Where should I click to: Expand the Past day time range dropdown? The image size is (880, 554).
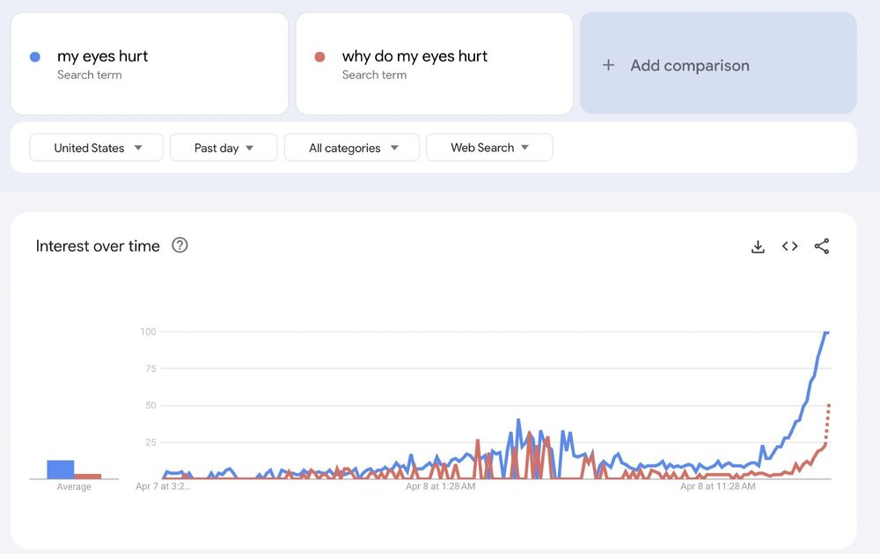click(x=224, y=148)
